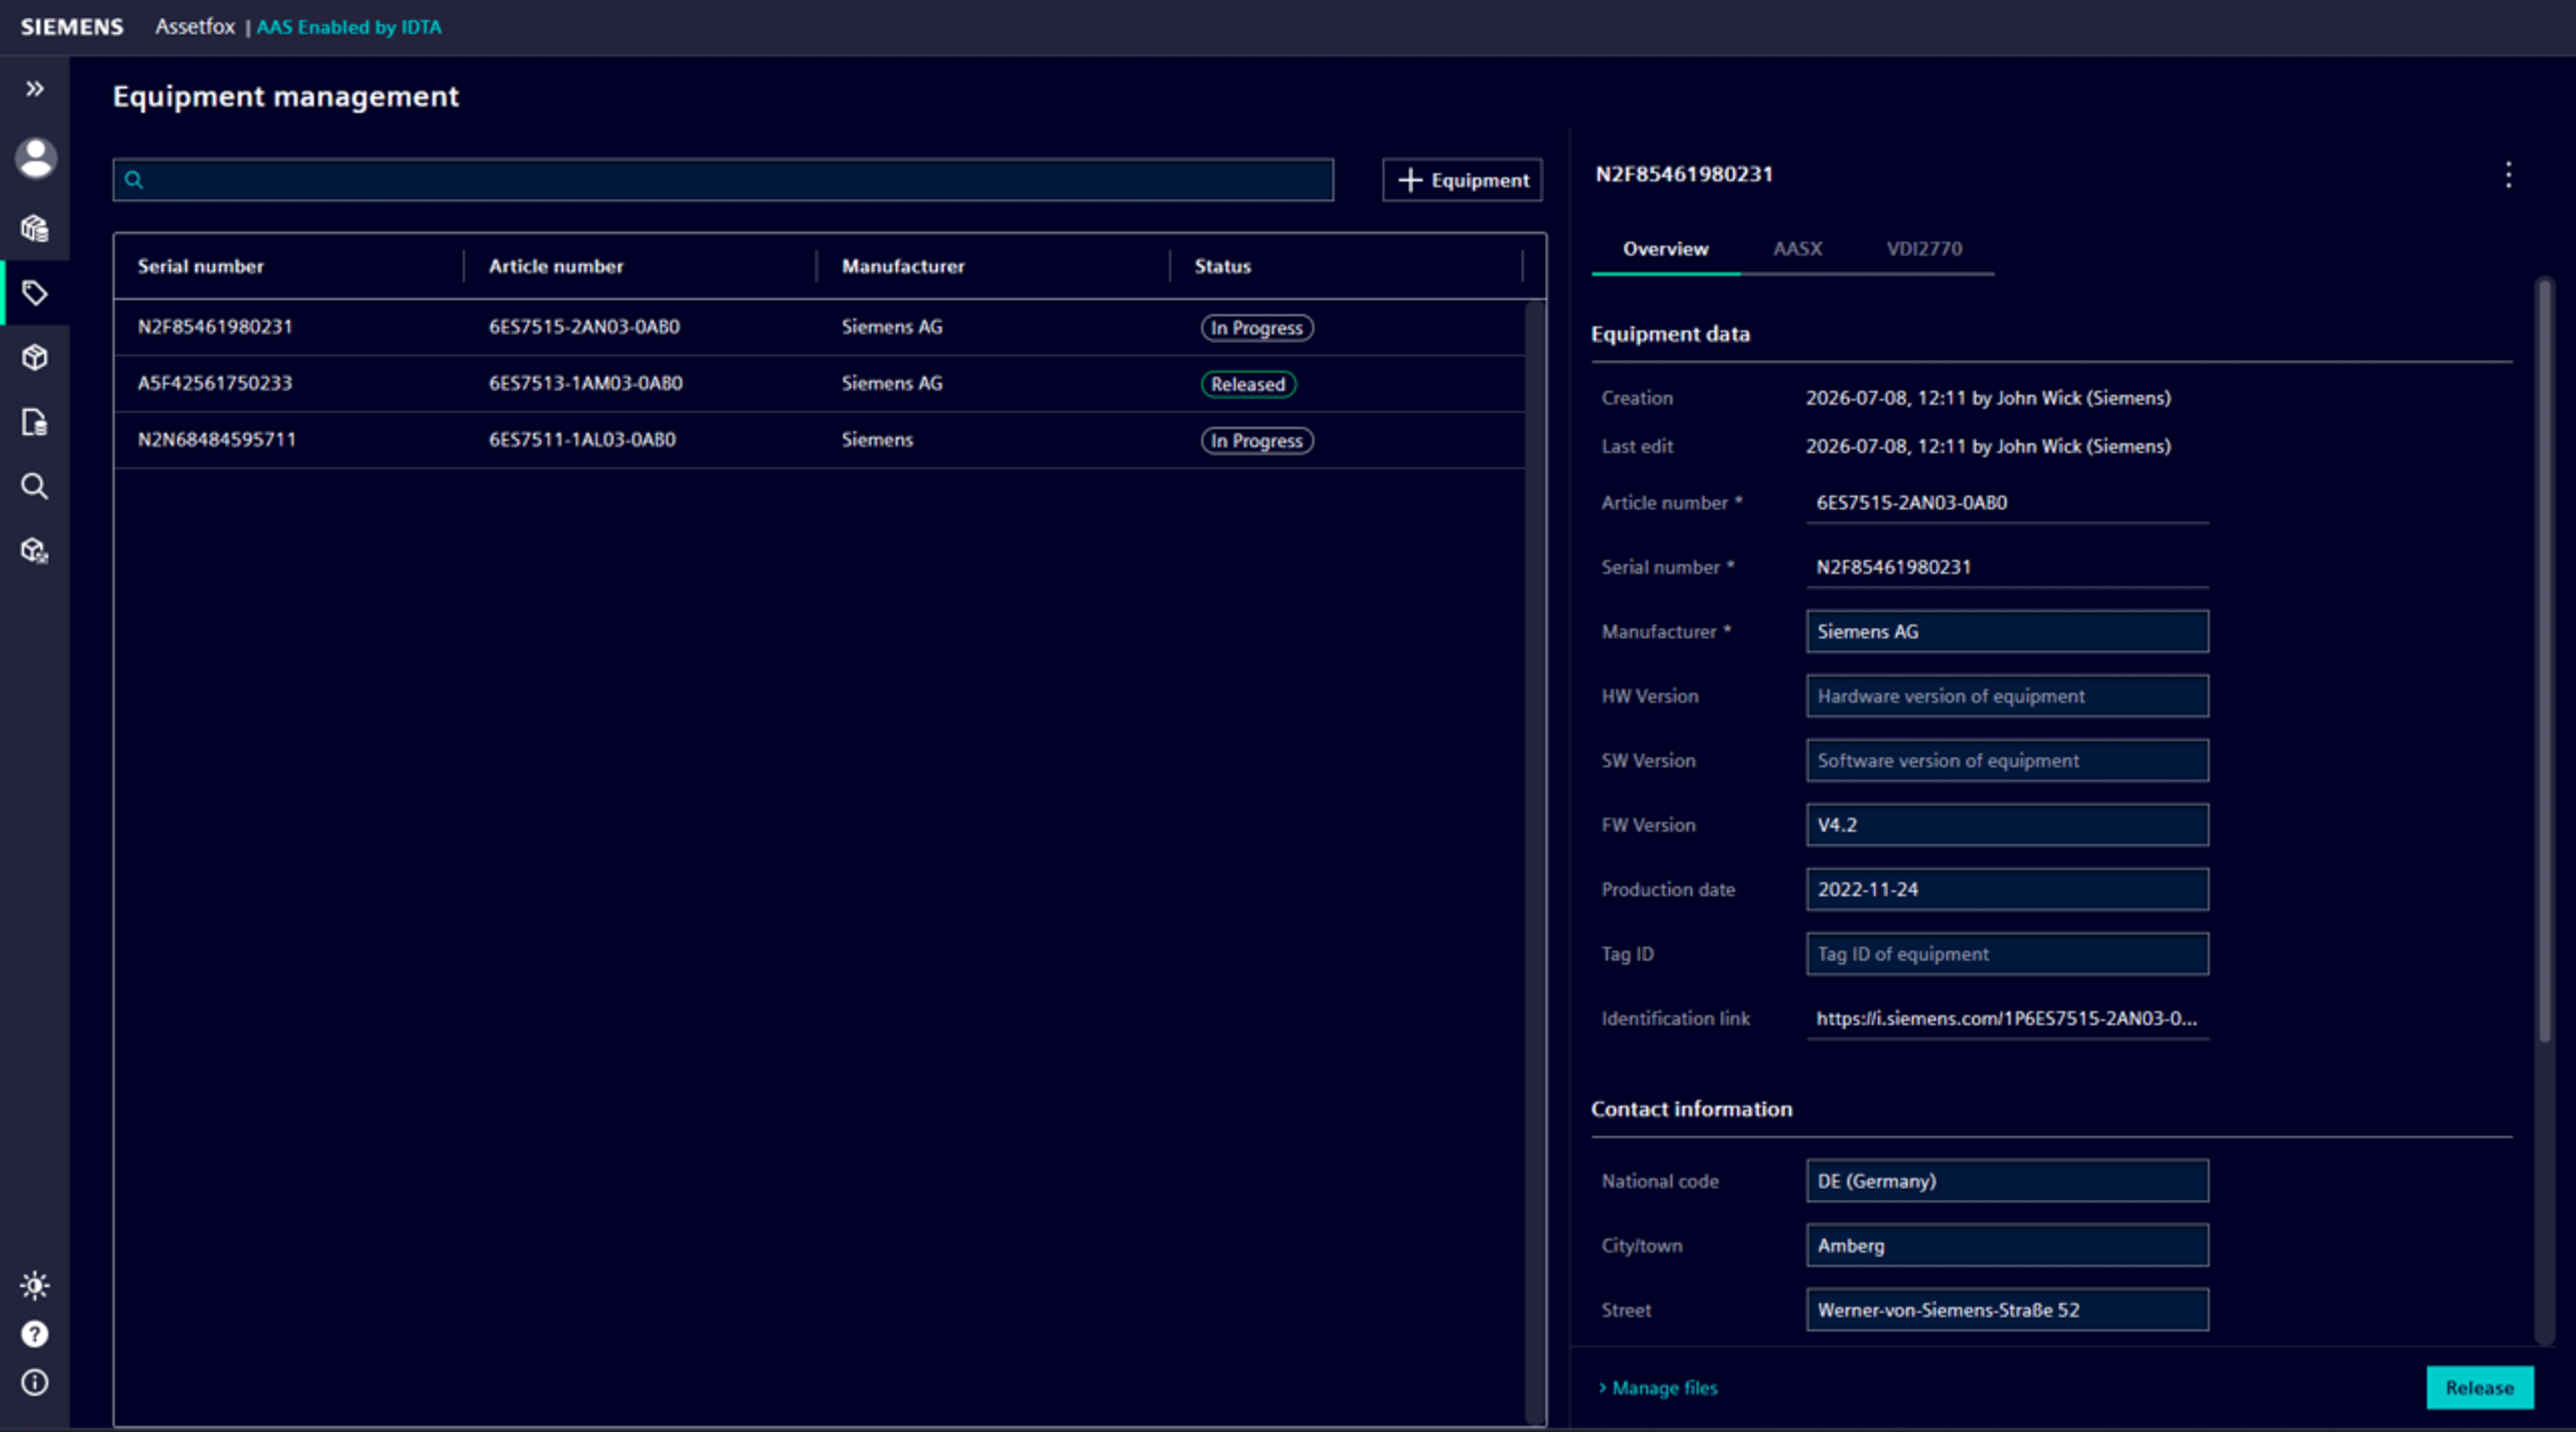Click the Equipment data section heading
This screenshot has height=1432, width=2576.
(1671, 334)
